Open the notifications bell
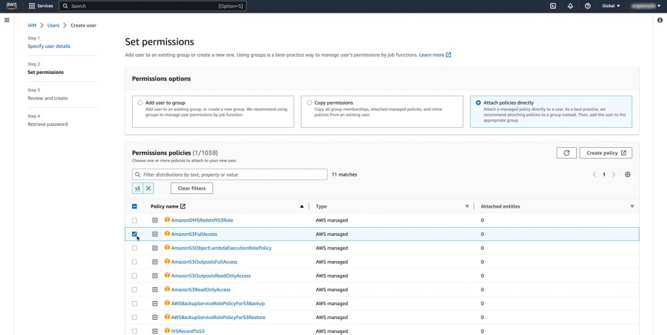Viewport: 667px width, 335px height. pos(570,6)
